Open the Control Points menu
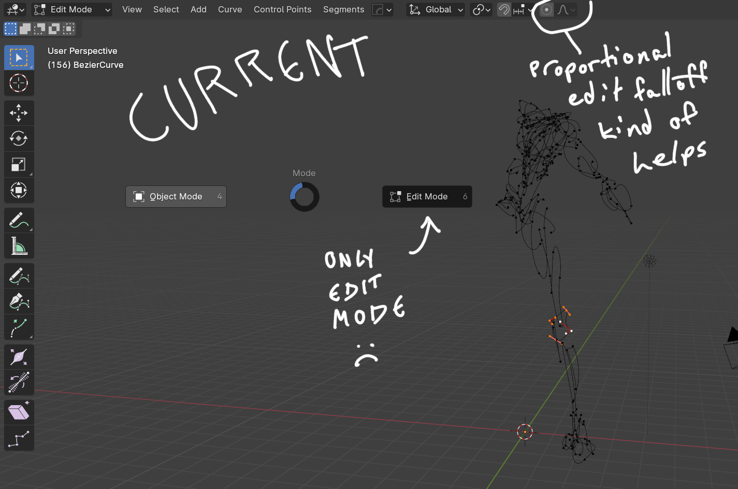This screenshot has height=489, width=738. point(283,9)
